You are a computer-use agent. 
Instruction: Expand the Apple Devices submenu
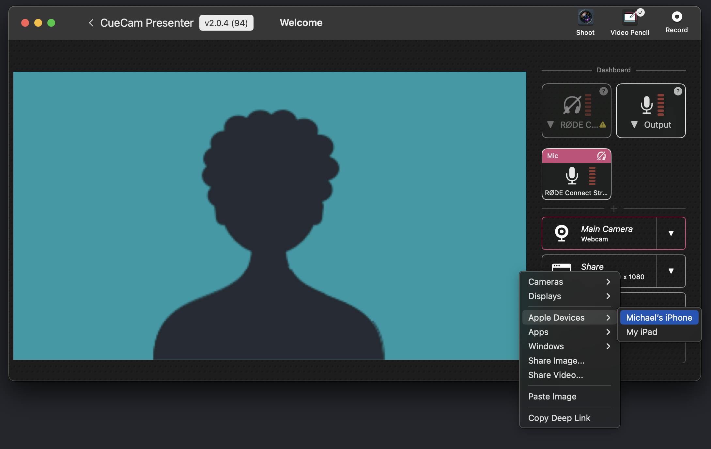[x=568, y=317]
